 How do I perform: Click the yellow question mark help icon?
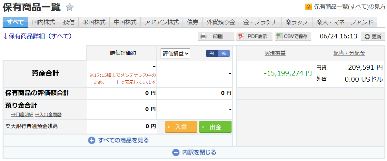coord(309,6)
